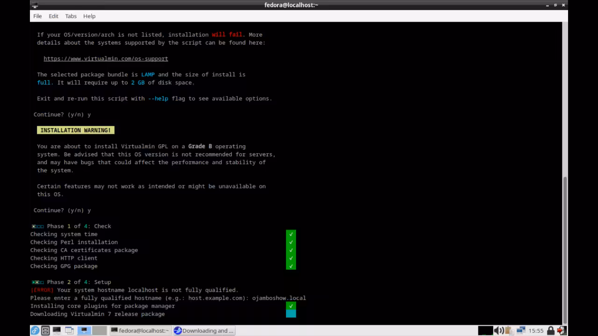Lock the screen with padlock icon
Screen dimensions: 598x336
click(x=551, y=330)
